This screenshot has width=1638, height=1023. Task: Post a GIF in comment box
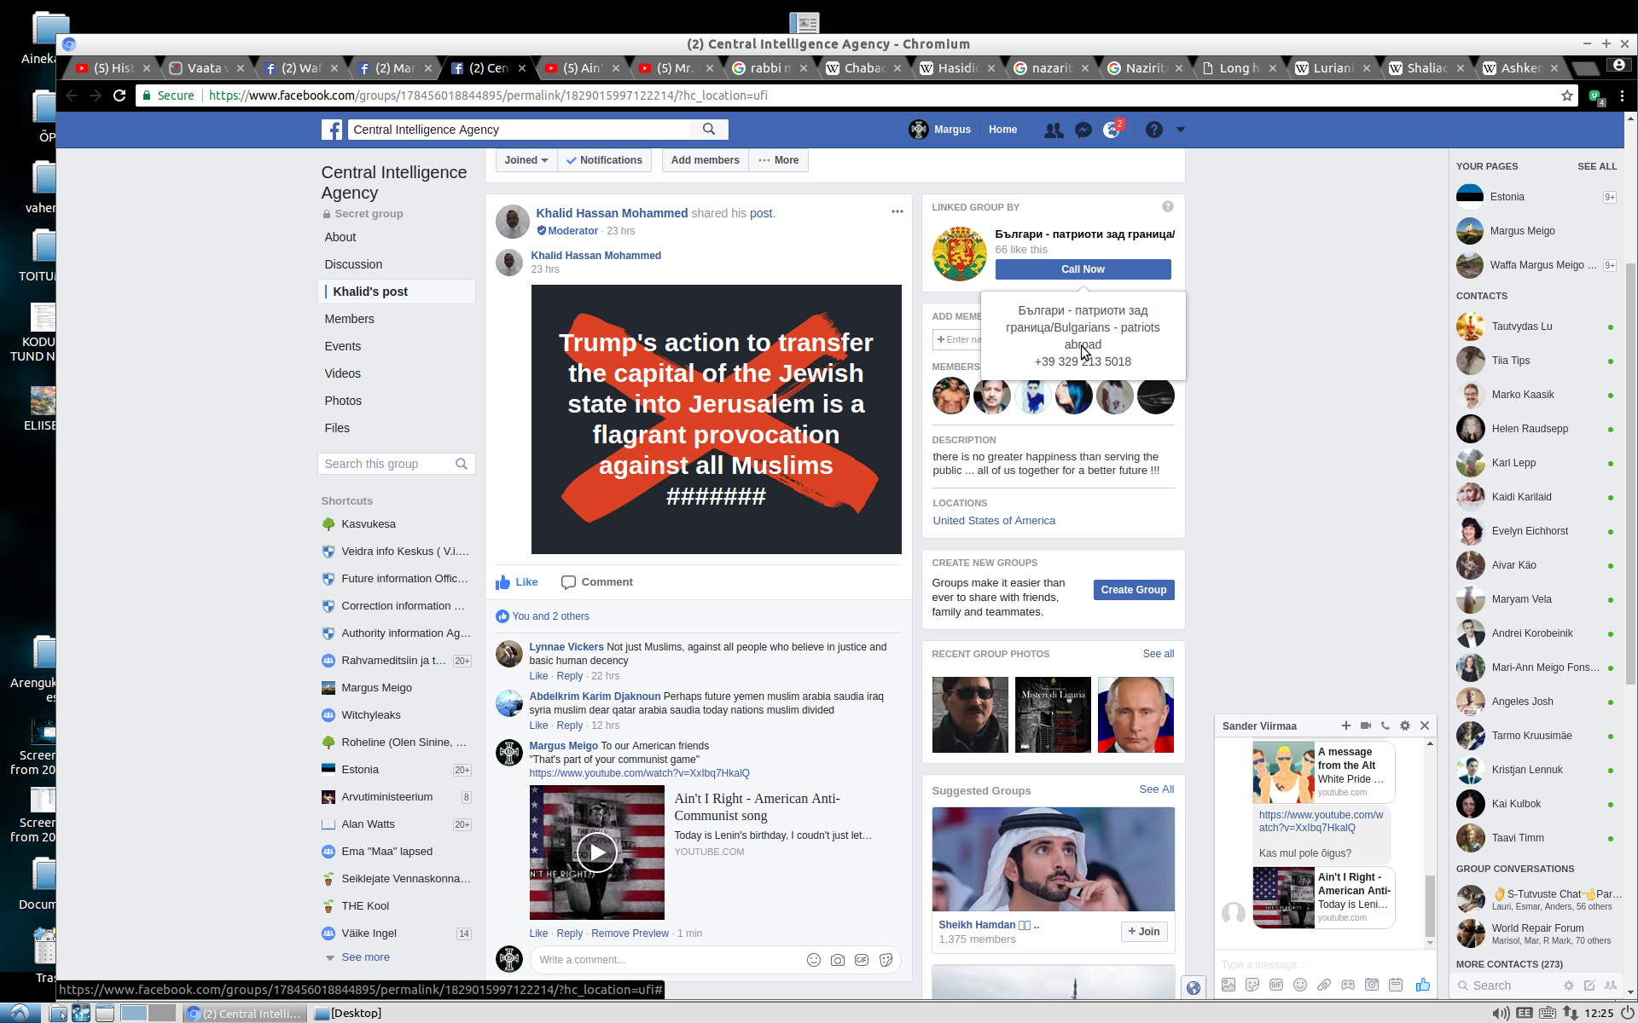coord(862,960)
